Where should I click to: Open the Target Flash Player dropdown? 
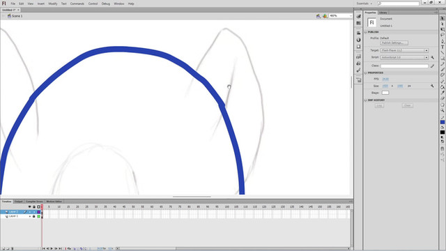[404, 50]
